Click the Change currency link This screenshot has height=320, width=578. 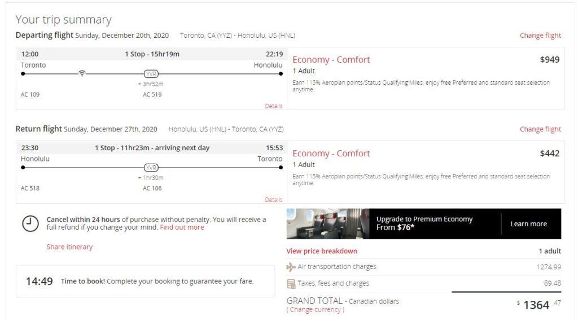(x=316, y=310)
